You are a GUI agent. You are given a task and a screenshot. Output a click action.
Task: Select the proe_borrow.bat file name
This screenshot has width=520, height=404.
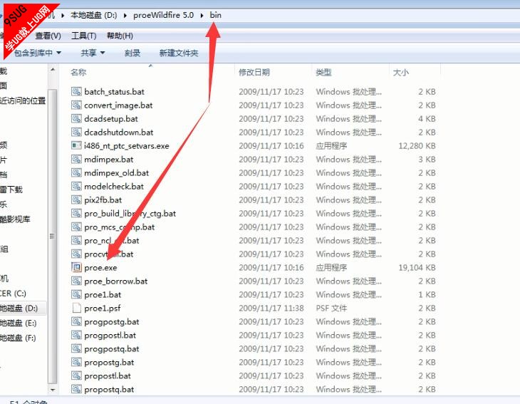click(115, 281)
